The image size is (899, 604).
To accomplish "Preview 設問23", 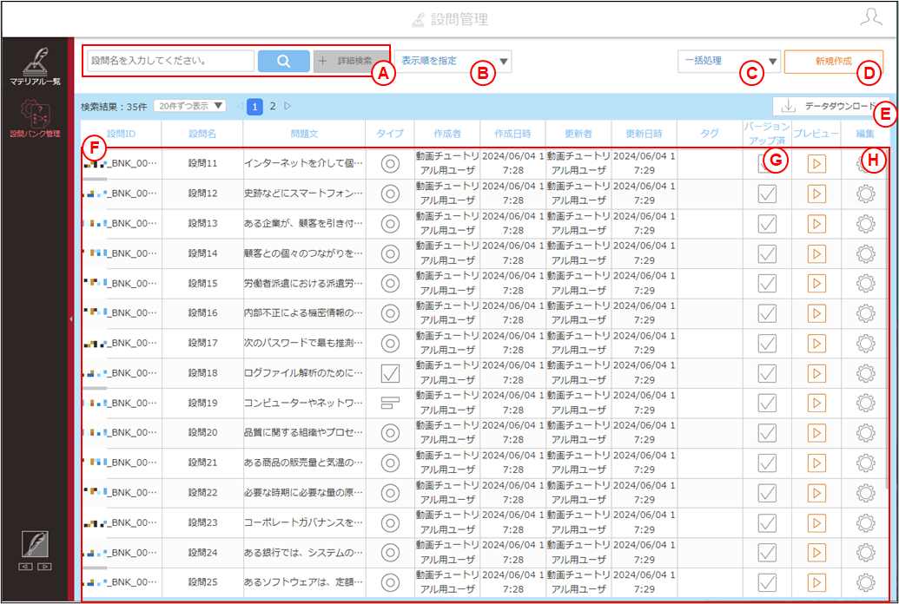I will click(816, 522).
